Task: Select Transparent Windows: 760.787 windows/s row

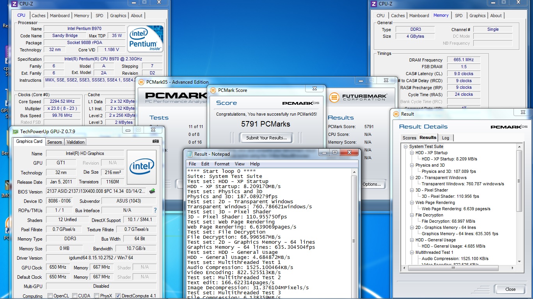Action: coord(463,184)
